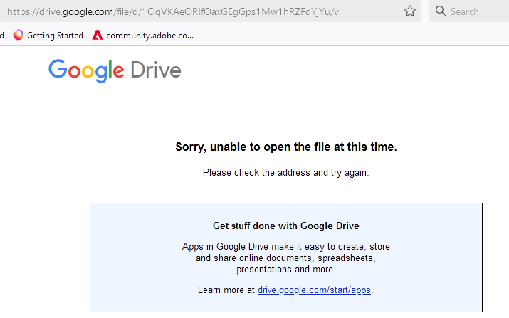The width and height of the screenshot is (509, 318).
Task: Click the red Adobe logo bookmark icon
Action: point(98,35)
